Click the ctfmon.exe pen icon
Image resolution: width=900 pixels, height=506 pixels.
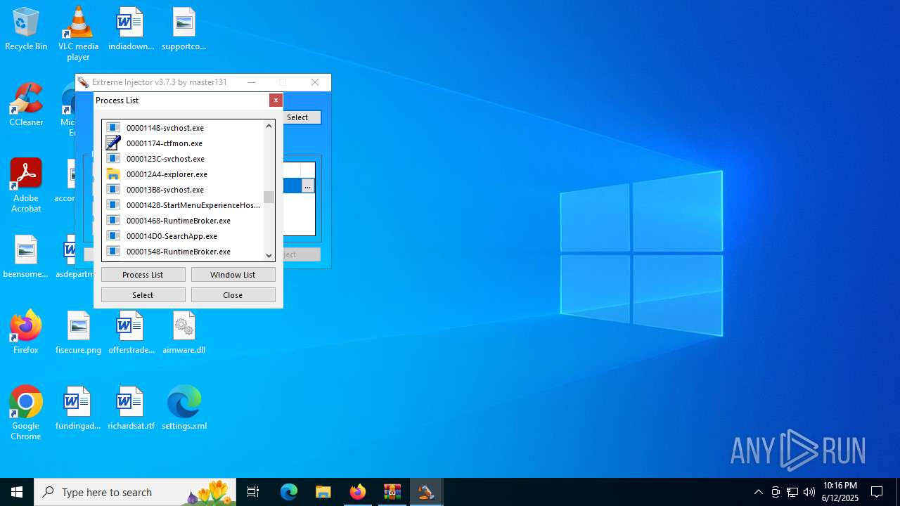point(113,143)
